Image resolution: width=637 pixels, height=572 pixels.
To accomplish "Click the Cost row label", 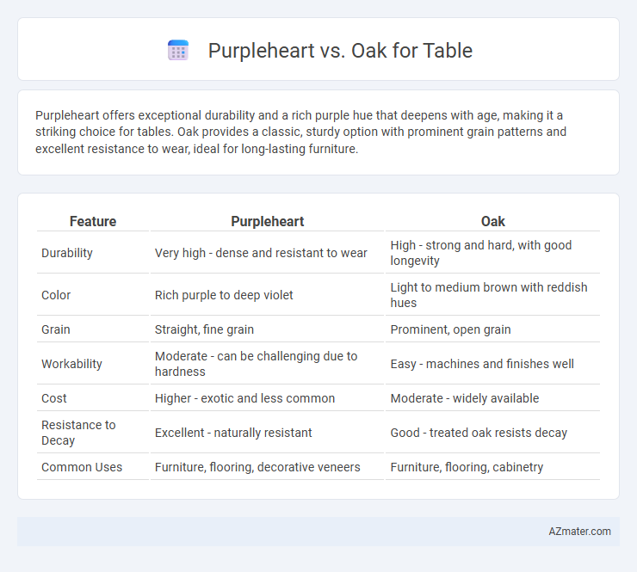I will click(x=54, y=398).
